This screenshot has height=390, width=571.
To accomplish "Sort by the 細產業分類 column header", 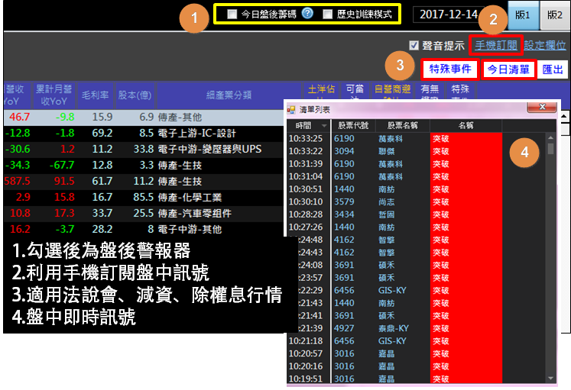I will click(x=229, y=95).
